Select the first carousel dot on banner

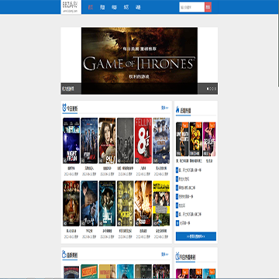pos(208,88)
